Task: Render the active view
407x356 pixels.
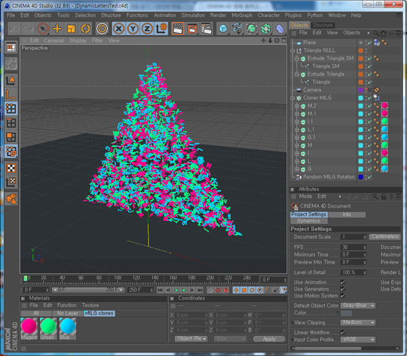Action: pyautogui.click(x=178, y=28)
